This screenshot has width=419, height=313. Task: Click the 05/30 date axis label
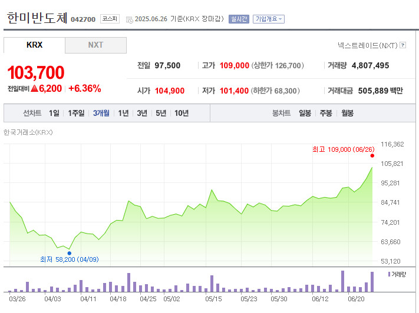point(279,299)
